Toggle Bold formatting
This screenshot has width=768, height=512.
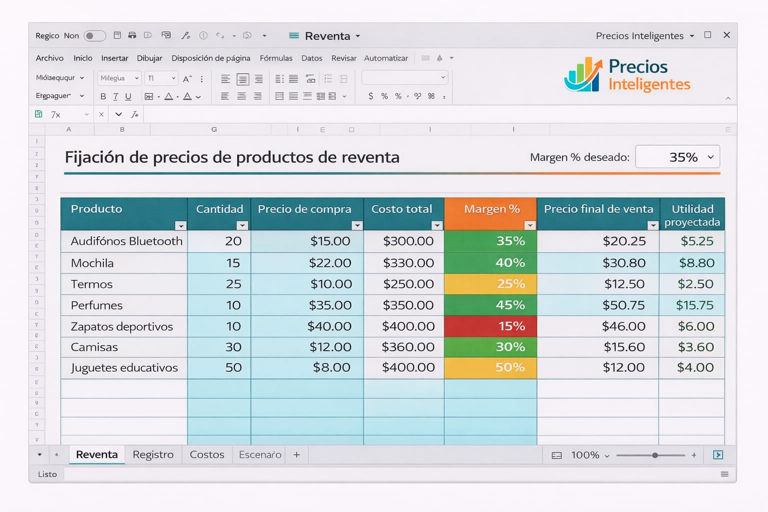click(x=103, y=96)
